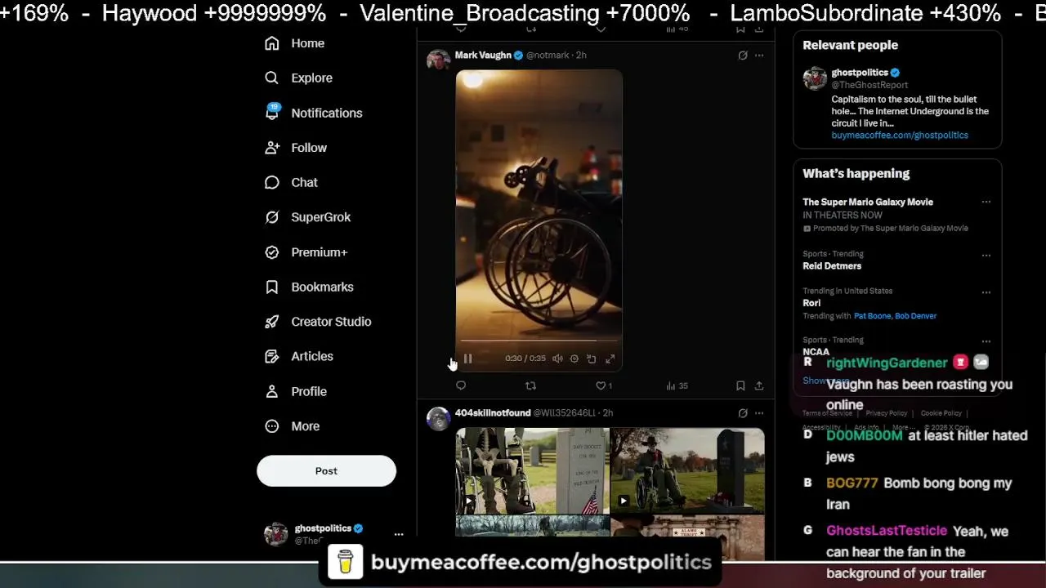Enable picture-in-picture for the video
This screenshot has width=1046, height=588.
pyautogui.click(x=592, y=359)
